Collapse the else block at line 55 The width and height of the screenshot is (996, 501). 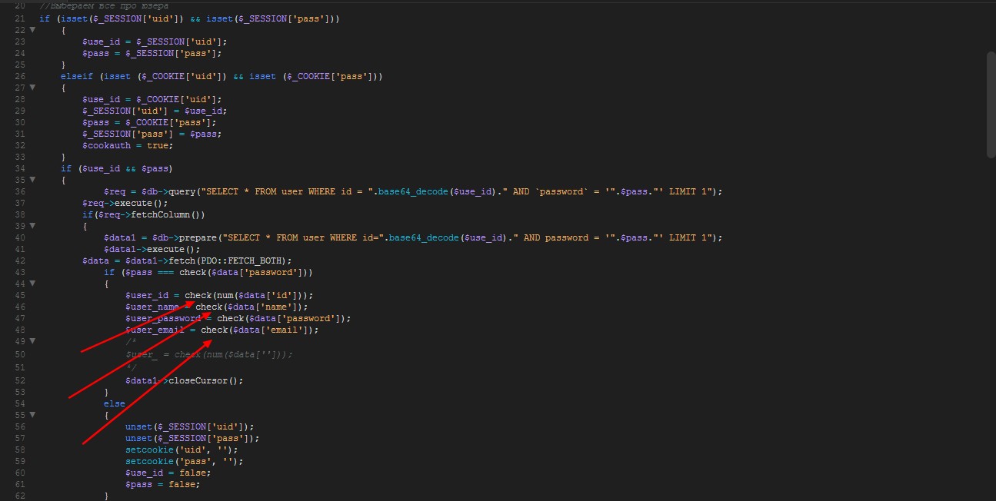pyautogui.click(x=32, y=415)
